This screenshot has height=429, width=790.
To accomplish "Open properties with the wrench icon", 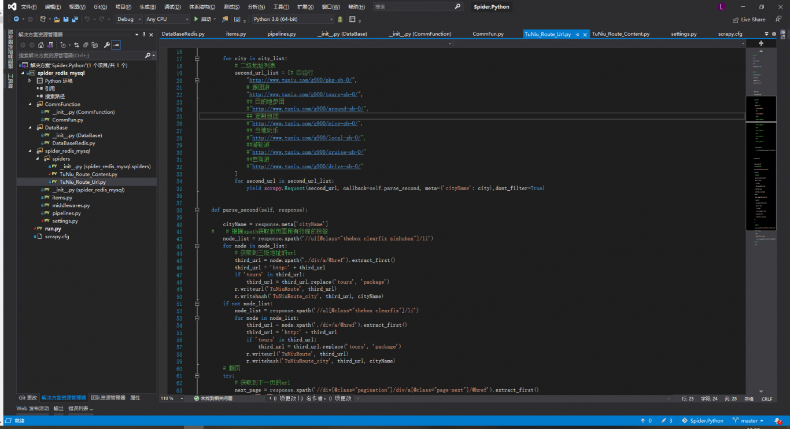I will pyautogui.click(x=106, y=45).
